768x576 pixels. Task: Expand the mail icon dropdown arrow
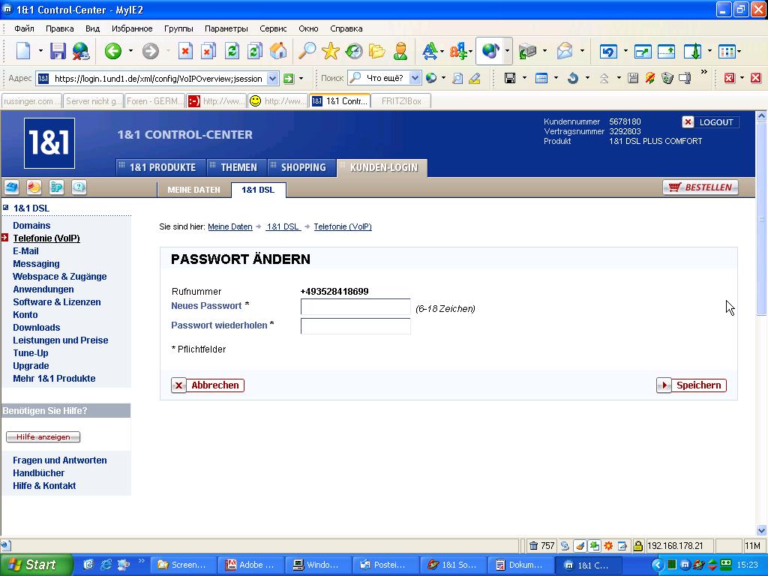[582, 51]
